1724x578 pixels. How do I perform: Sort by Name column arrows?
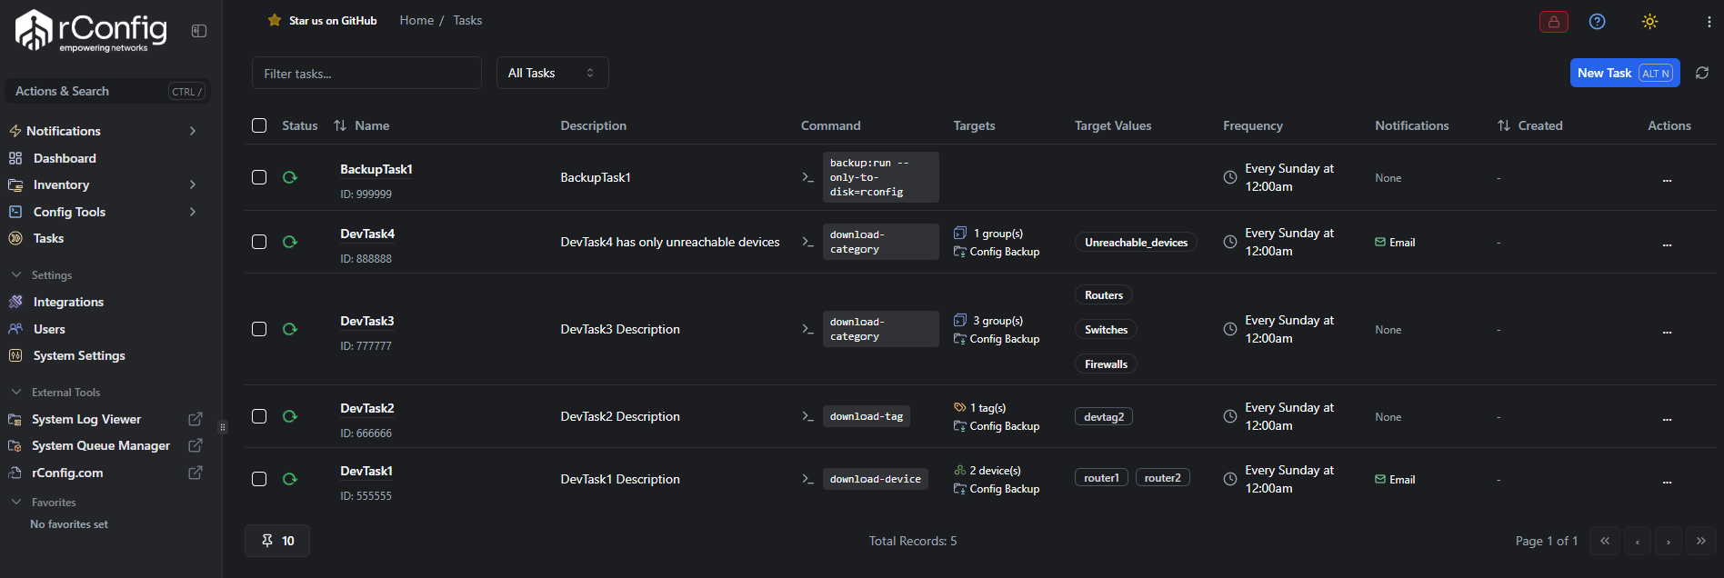(340, 125)
